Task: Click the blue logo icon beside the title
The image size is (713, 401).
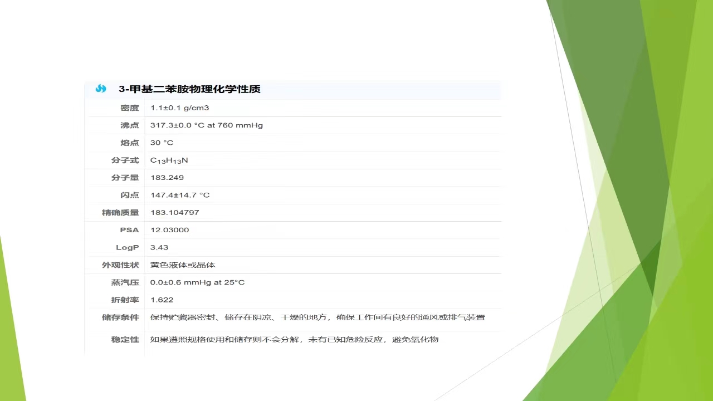Action: click(x=101, y=89)
